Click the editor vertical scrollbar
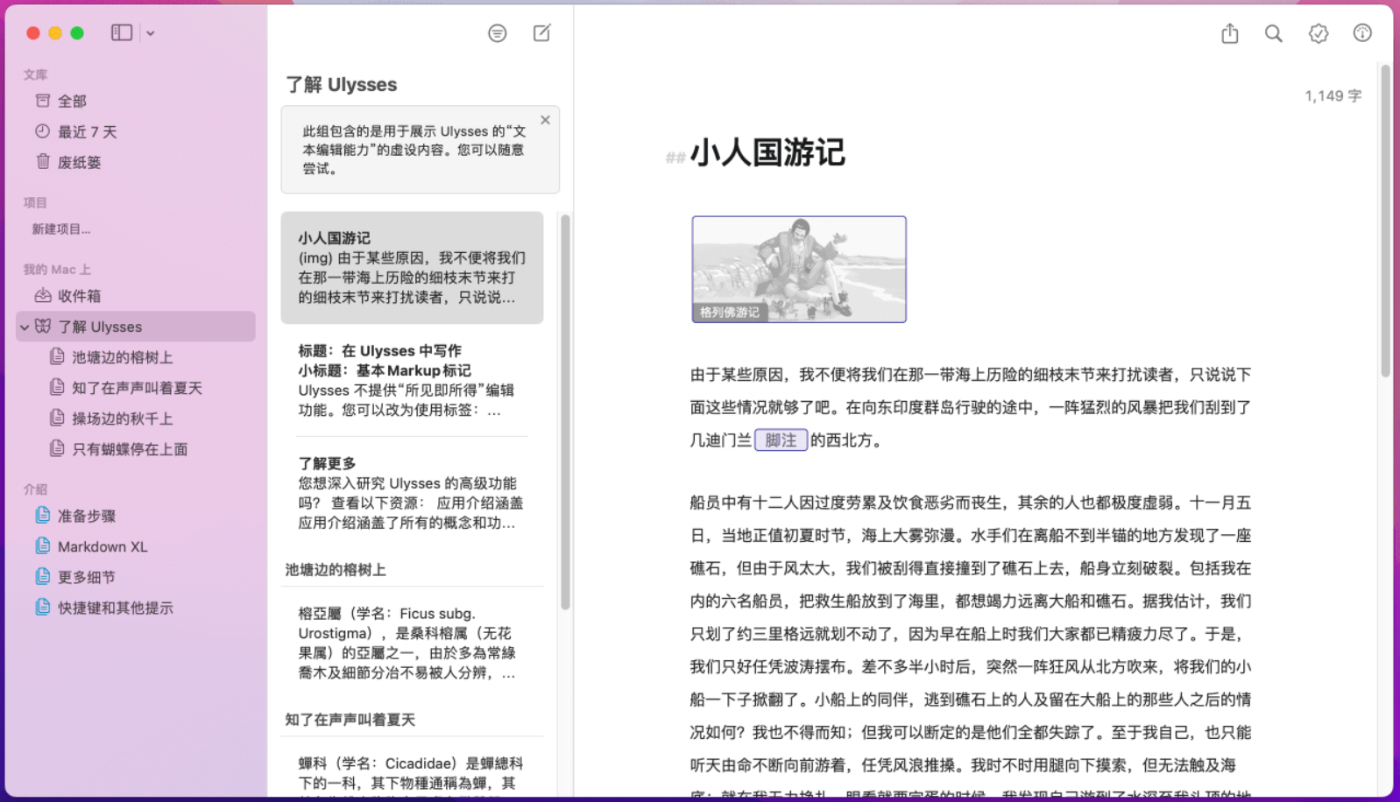Viewport: 1400px width, 802px height. click(x=1386, y=221)
